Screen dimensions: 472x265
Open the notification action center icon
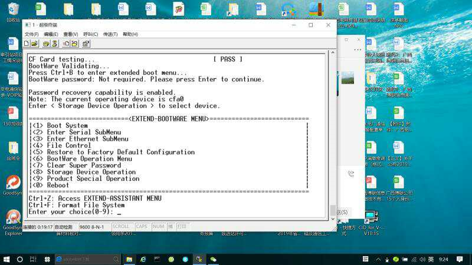pyautogui.click(x=460, y=259)
